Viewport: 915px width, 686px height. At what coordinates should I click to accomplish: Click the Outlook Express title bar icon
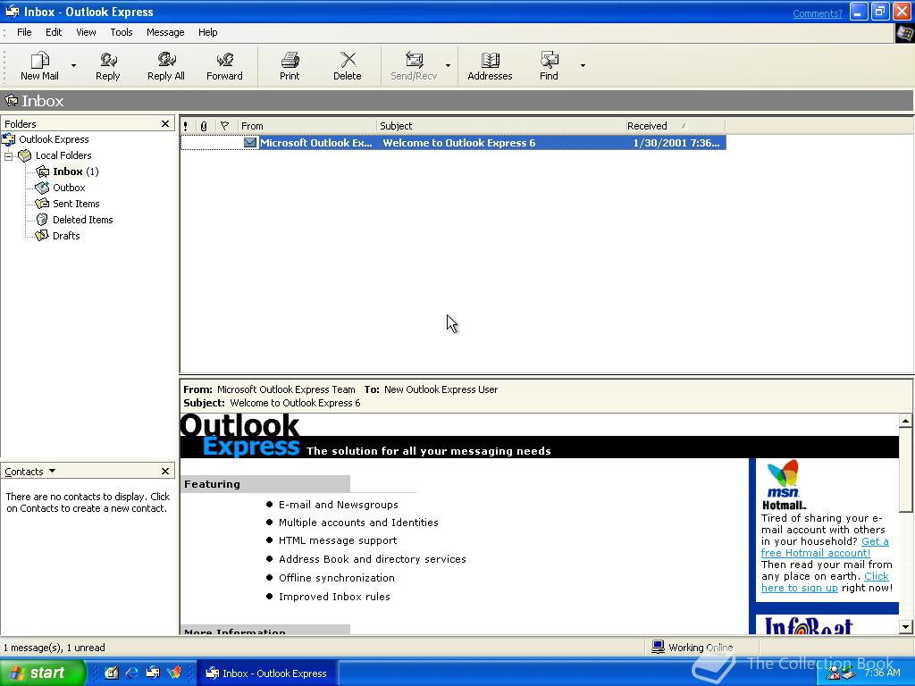[12, 12]
